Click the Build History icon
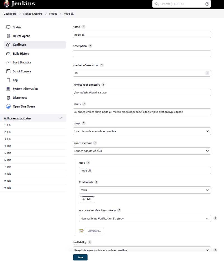 pyautogui.click(x=8, y=54)
